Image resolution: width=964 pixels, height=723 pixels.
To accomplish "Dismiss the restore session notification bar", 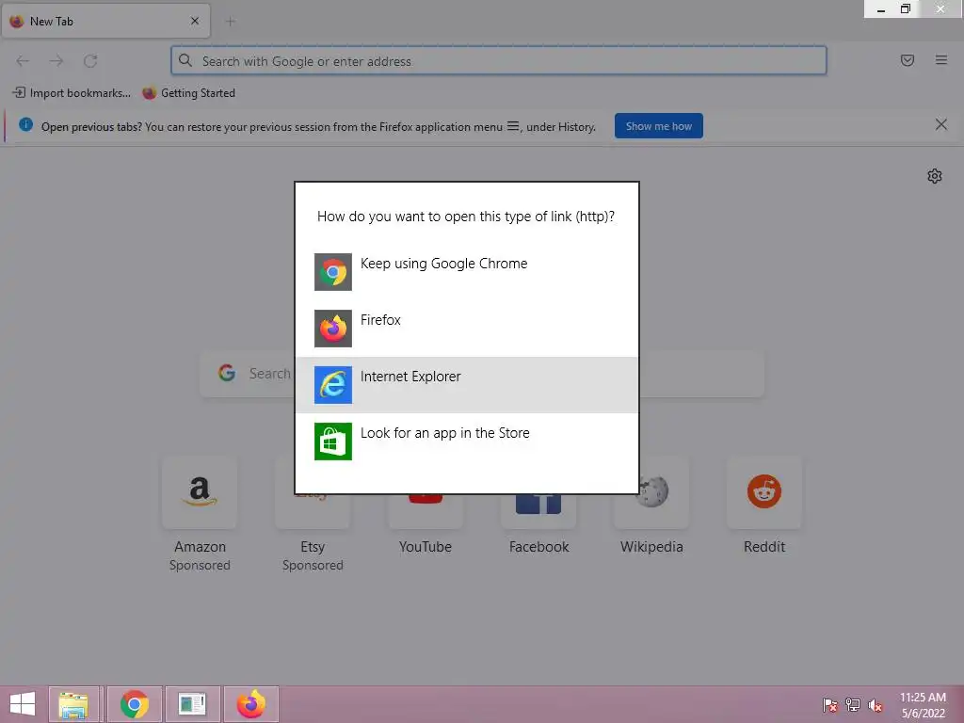I will click(x=940, y=125).
